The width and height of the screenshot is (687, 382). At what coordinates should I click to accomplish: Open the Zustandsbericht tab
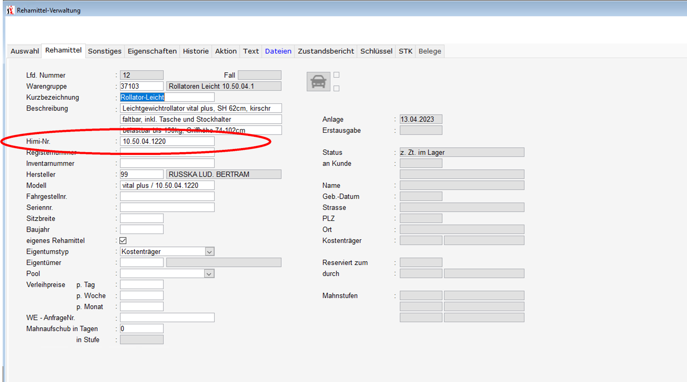[x=325, y=51]
